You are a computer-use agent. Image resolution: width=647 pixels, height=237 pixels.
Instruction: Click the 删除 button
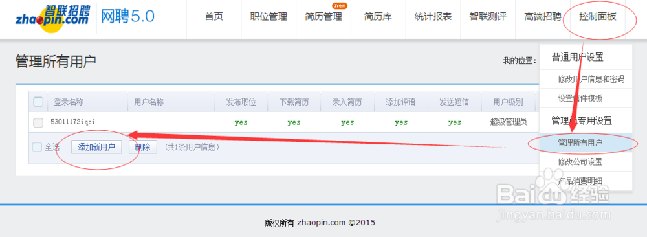(143, 147)
